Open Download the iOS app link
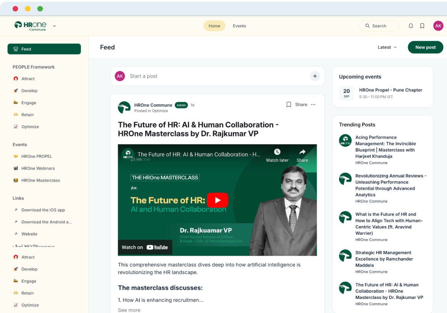The width and height of the screenshot is (447, 313). [x=43, y=210]
